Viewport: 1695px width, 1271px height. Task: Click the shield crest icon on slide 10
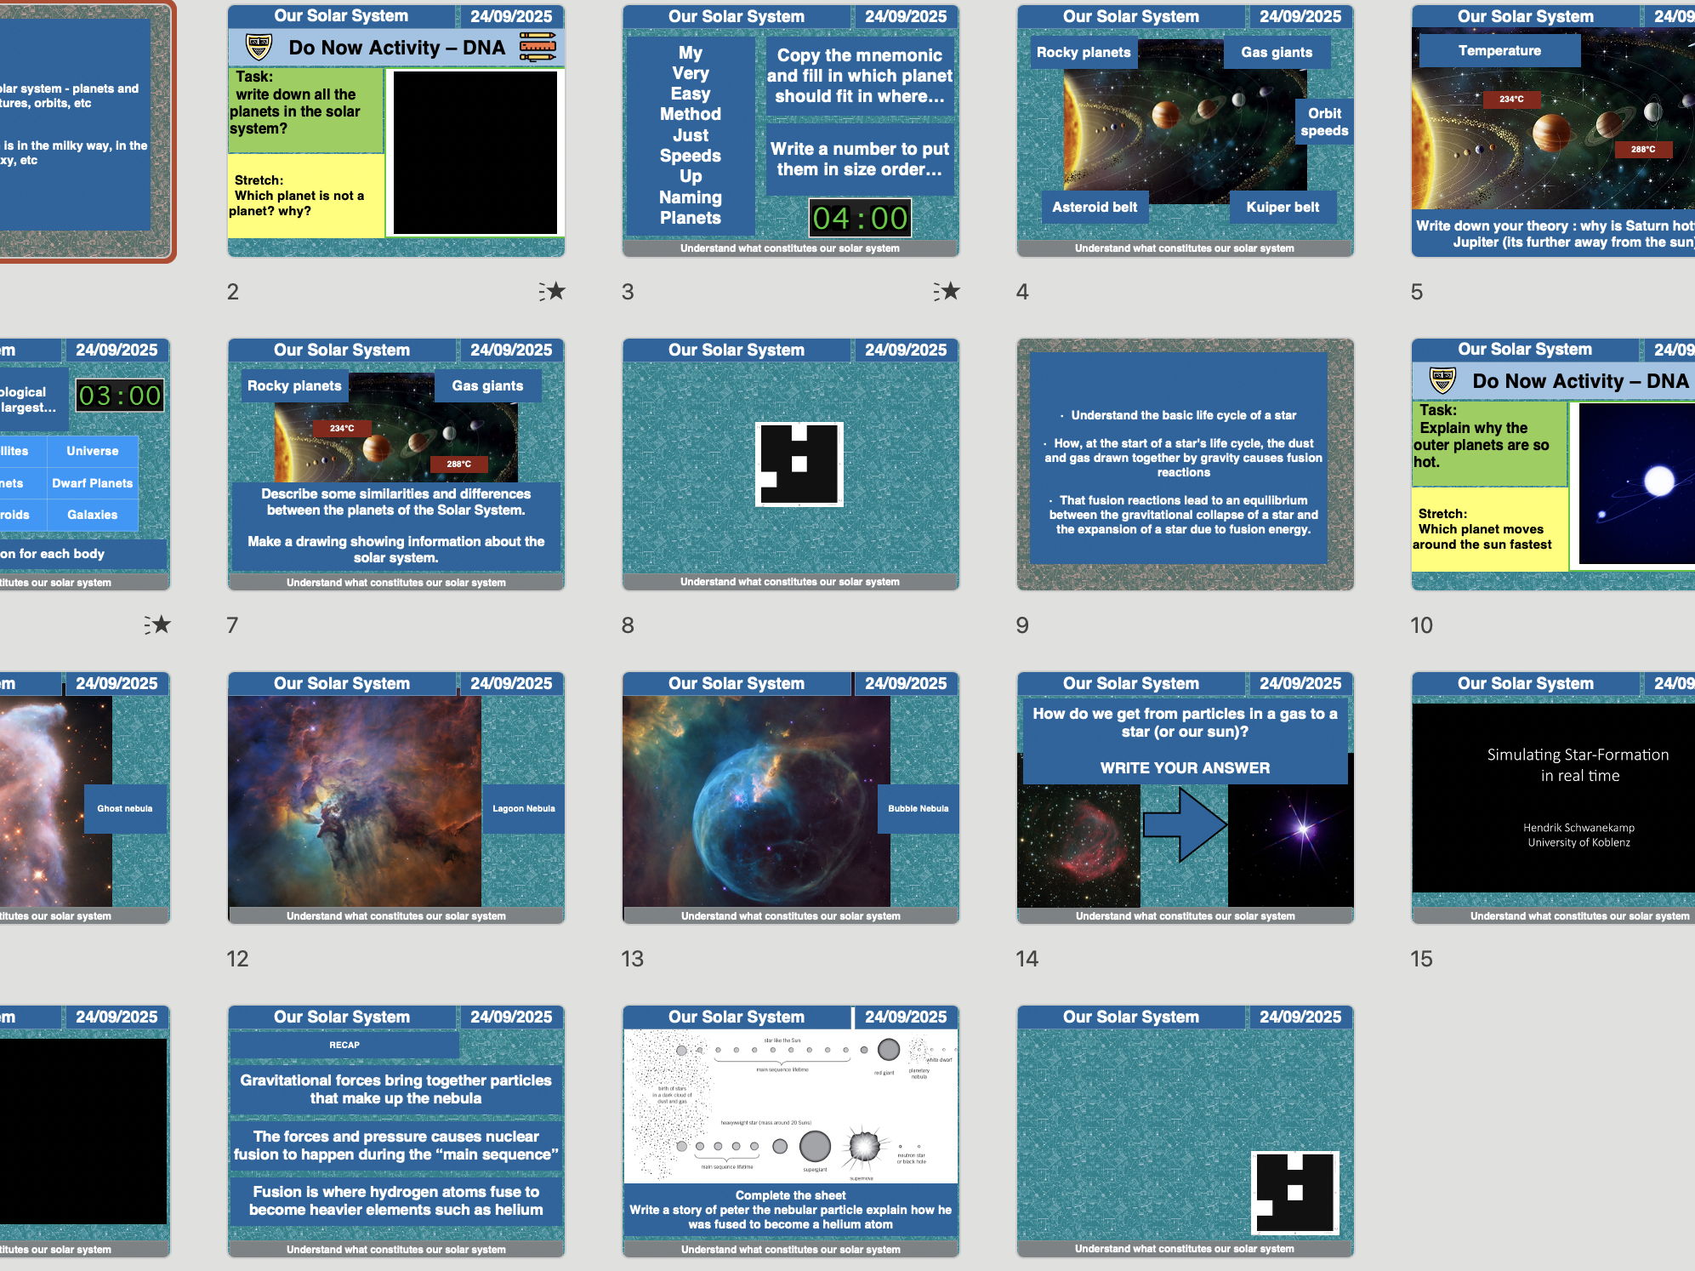click(1441, 380)
